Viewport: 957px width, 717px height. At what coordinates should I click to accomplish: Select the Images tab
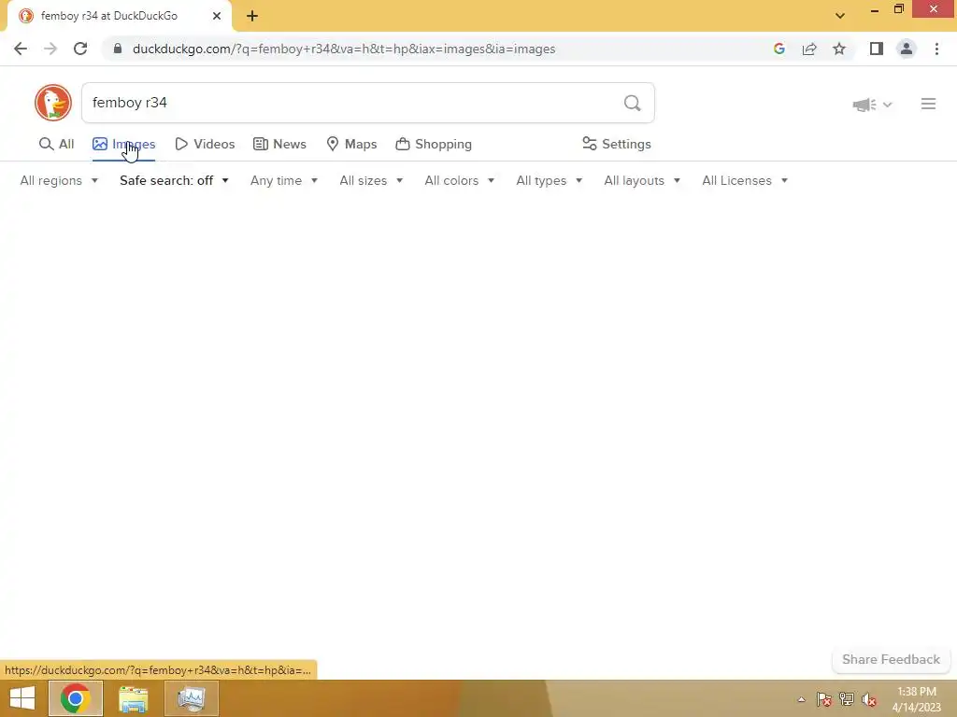point(124,145)
